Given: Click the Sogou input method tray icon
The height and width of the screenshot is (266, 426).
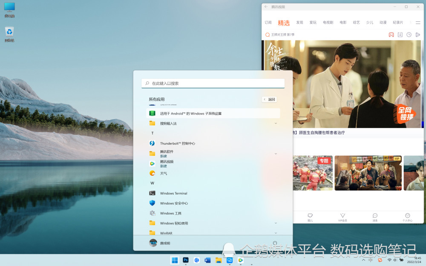Looking at the screenshot, I should pos(380,260).
